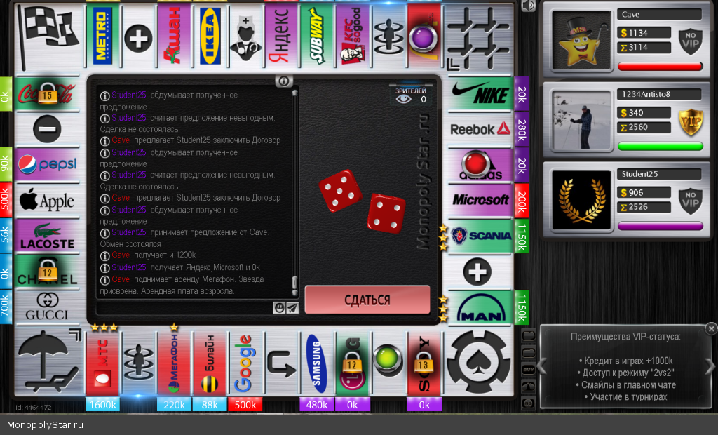The image size is (718, 435).
Task: Click the upper red die
Action: coord(340,191)
